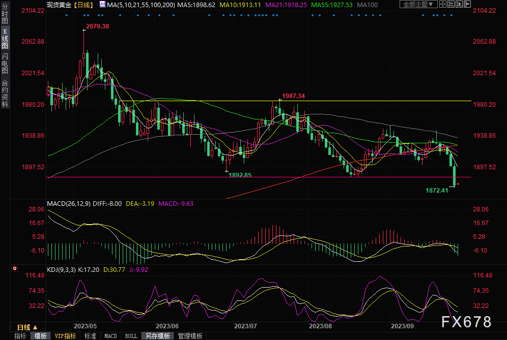Select the 模板 tab at bottom
This screenshot has width=507, height=340.
tap(41, 336)
